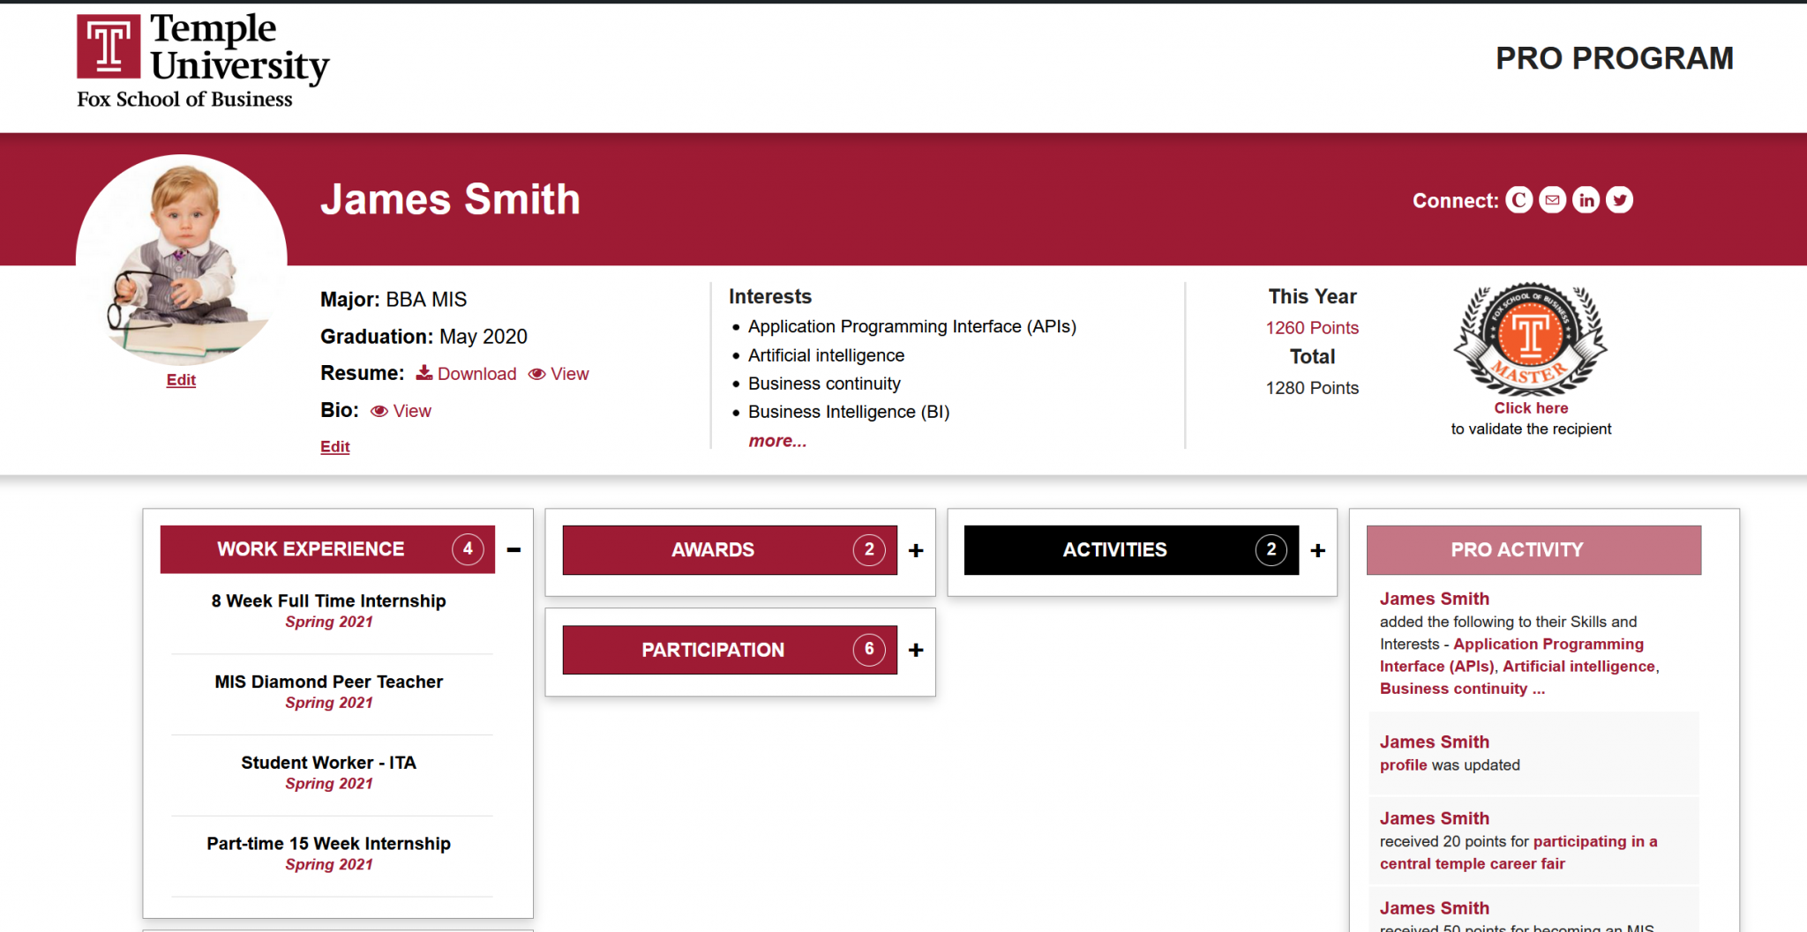View the resume

[x=559, y=374]
